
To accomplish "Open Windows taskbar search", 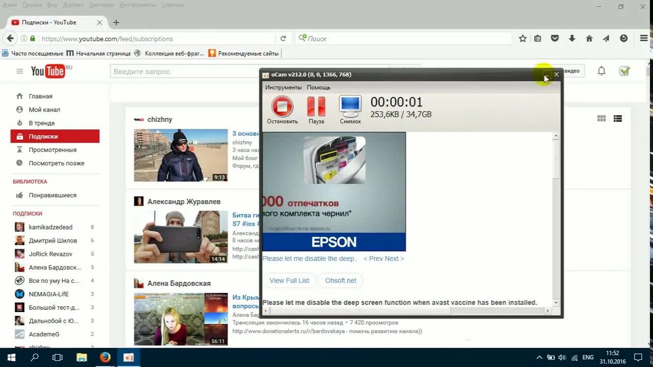I will [x=35, y=357].
